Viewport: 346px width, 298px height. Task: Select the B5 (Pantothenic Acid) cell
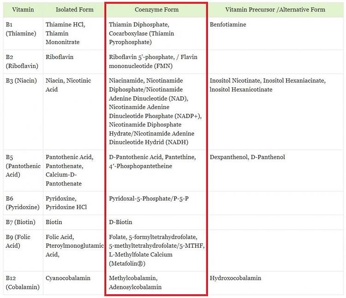coord(23,171)
